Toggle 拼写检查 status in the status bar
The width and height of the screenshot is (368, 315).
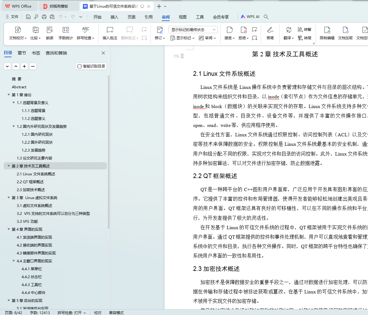[72, 313]
